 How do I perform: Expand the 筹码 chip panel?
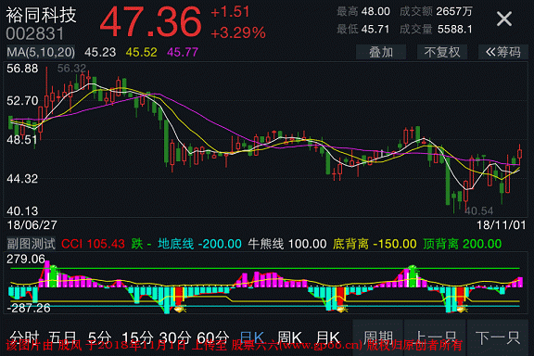503,52
